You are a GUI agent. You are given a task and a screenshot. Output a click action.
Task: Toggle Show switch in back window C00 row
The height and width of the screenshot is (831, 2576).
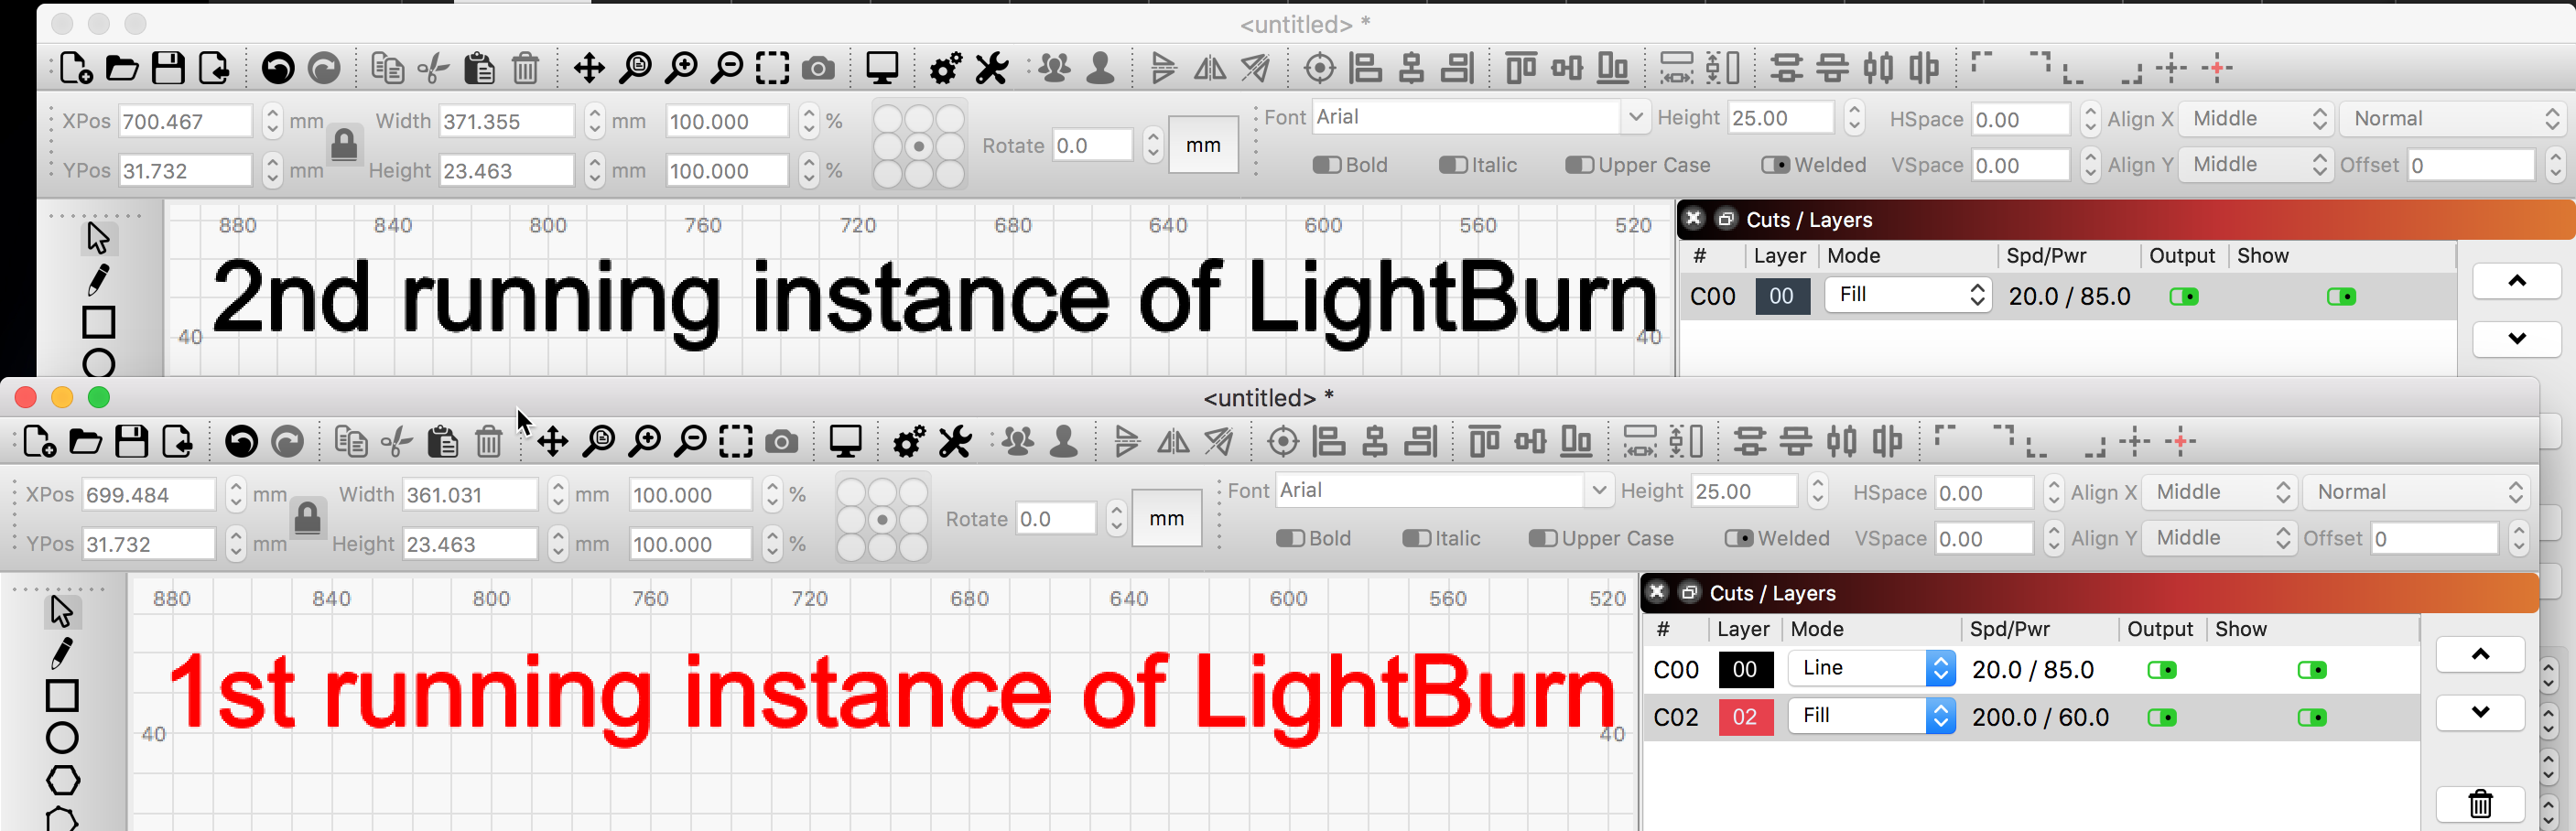tap(2341, 296)
